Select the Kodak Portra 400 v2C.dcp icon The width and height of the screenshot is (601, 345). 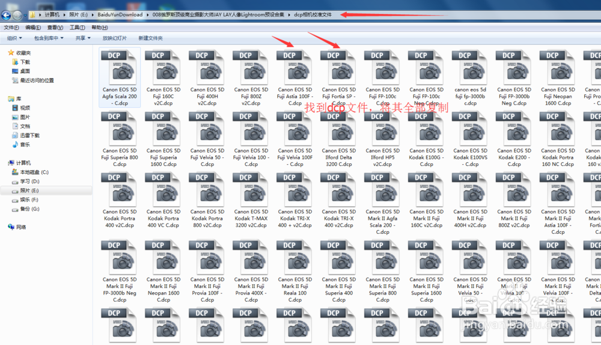tap(119, 189)
